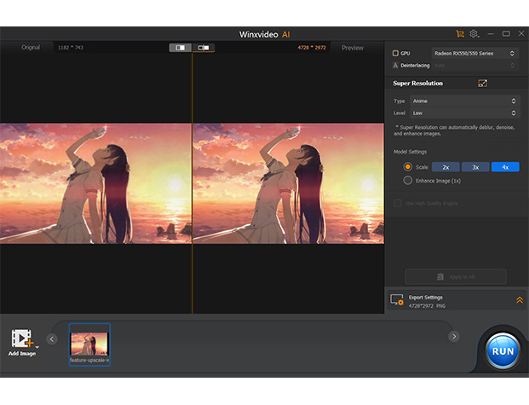Open the Add Image small dropdown arrow

pyautogui.click(x=37, y=347)
